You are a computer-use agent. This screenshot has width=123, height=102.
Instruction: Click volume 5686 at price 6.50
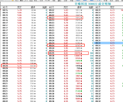click(78, 99)
